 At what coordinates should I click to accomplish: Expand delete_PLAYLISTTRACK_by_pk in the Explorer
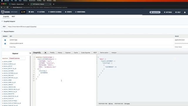12,103
